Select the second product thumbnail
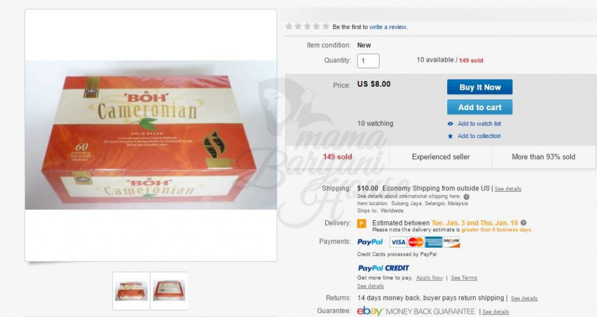The image size is (597, 317). tap(169, 291)
